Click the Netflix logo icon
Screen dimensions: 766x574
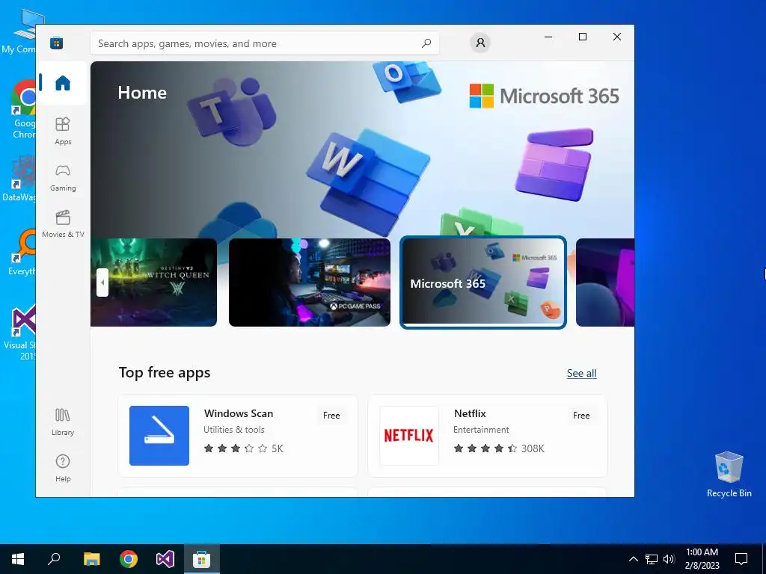pos(409,436)
